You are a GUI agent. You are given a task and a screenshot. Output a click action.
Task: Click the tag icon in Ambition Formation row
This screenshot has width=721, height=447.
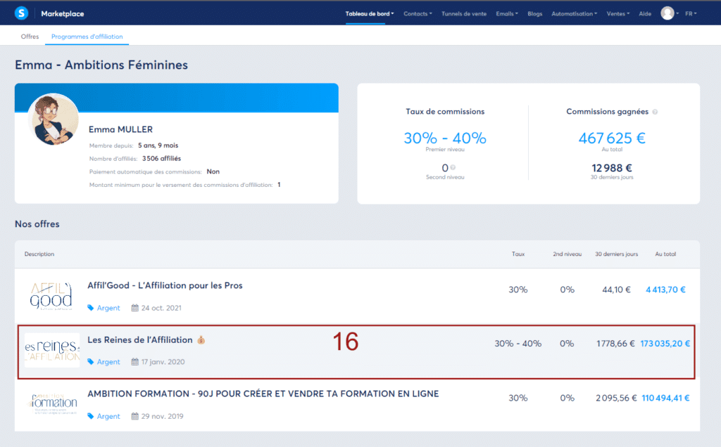[x=91, y=416]
